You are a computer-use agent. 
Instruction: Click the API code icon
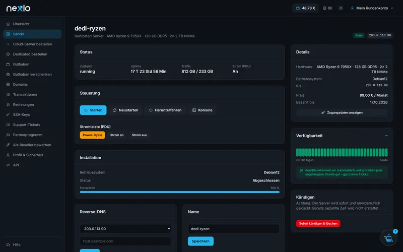tap(8, 165)
